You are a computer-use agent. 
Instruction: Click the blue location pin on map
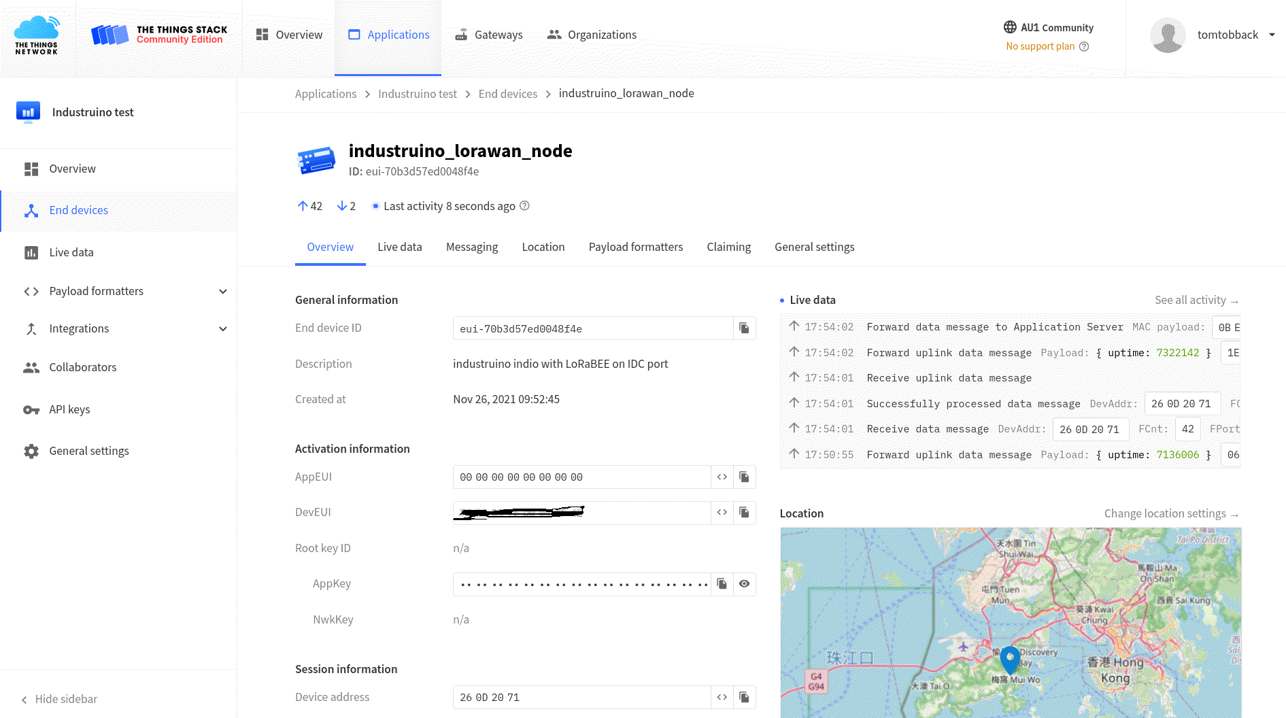coord(1010,659)
